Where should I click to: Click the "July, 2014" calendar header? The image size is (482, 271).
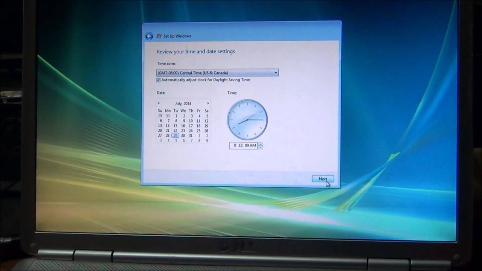[183, 104]
